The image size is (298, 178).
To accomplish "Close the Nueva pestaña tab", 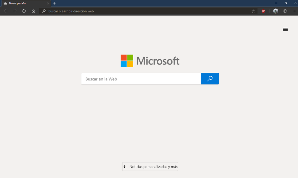I will (x=48, y=3).
